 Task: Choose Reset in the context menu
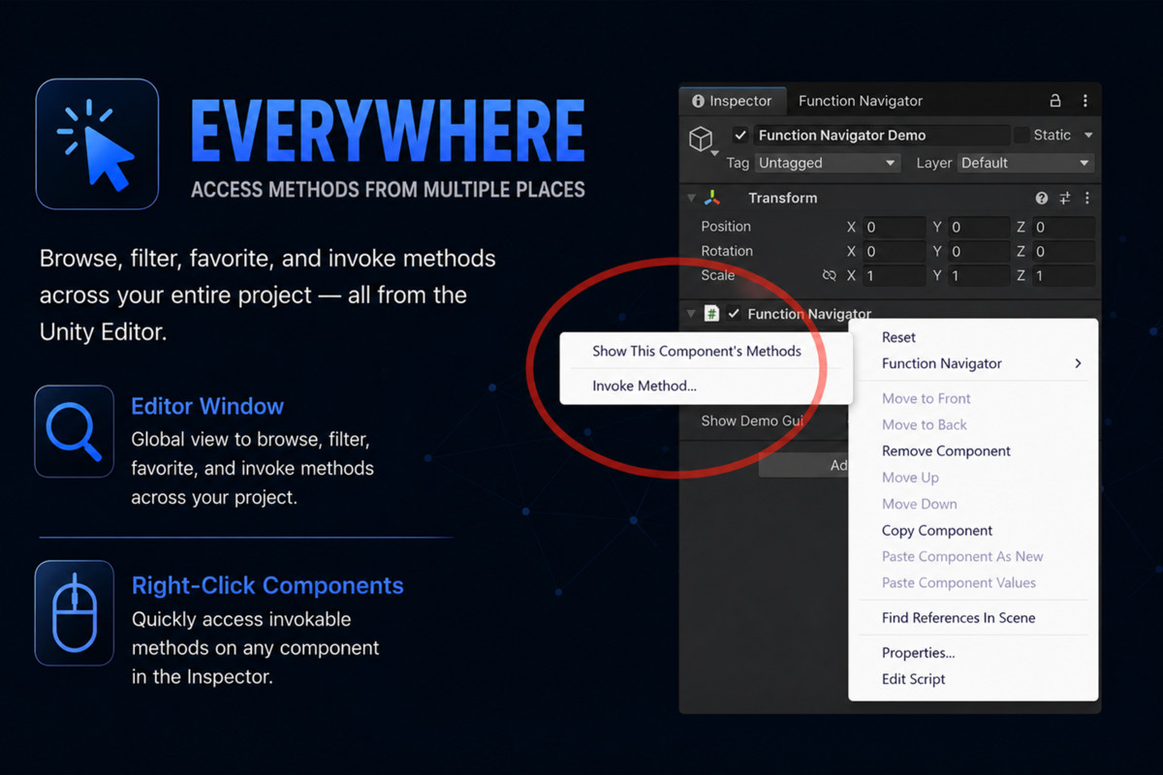(898, 337)
